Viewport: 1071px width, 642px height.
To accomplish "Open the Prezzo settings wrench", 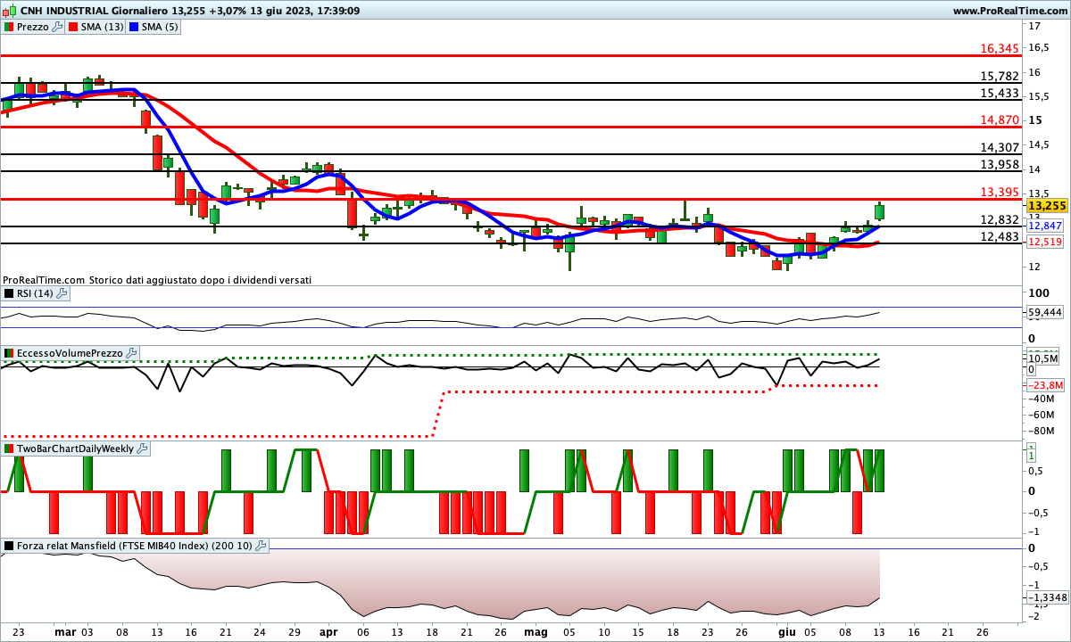I will [58, 27].
